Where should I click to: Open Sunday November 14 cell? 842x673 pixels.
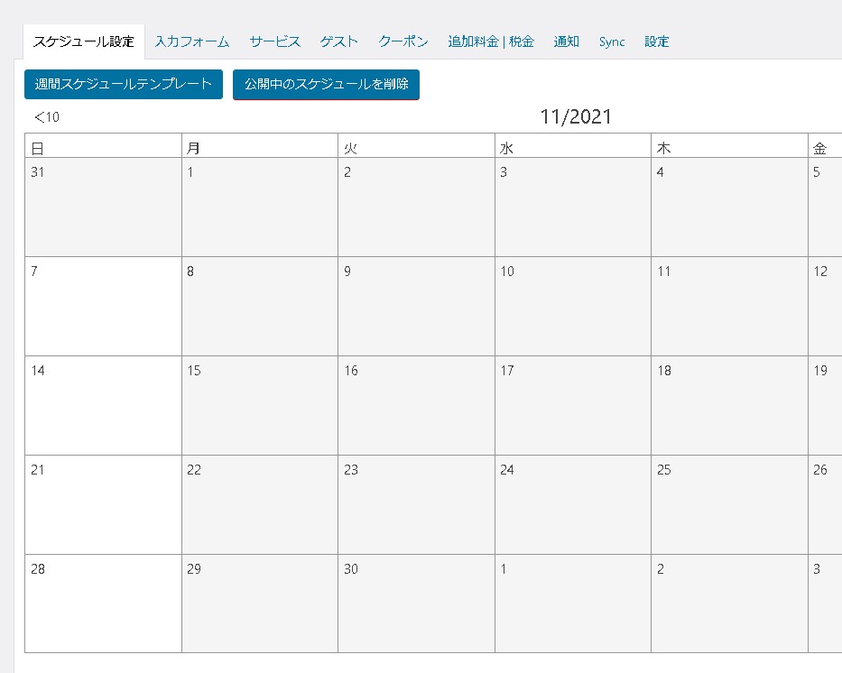click(x=103, y=405)
